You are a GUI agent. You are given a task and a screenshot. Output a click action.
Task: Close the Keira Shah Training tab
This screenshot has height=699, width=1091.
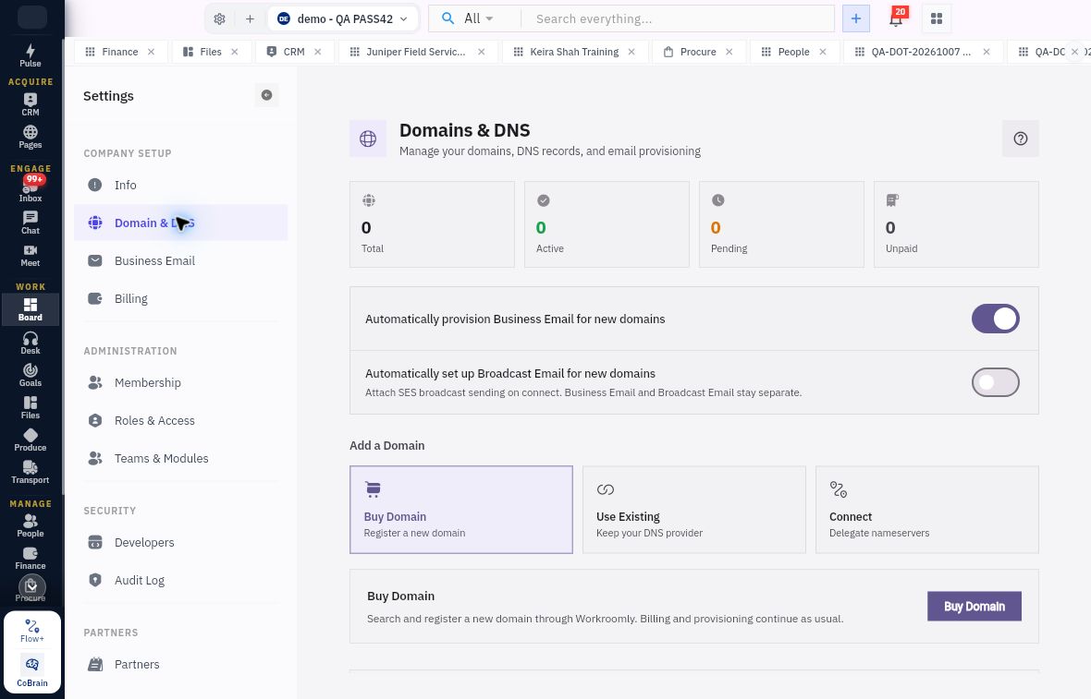pyautogui.click(x=631, y=52)
